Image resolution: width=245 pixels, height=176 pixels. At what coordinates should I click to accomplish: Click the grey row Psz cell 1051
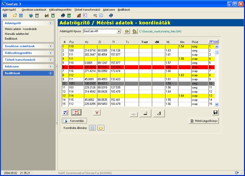click(x=76, y=83)
